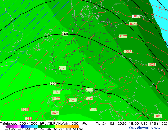Click the brightest green legend swatch beside yellow
The image size is (168, 130).
coord(53,127)
